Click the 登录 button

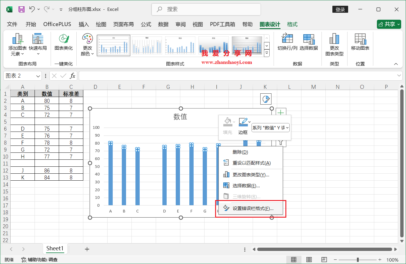click(x=340, y=9)
